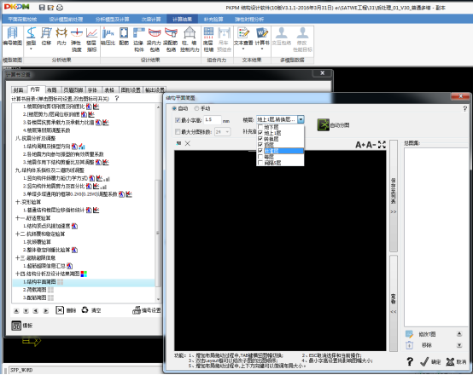Open the 封面 tab in 计算书设置
The height and width of the screenshot is (375, 473).
(18, 90)
